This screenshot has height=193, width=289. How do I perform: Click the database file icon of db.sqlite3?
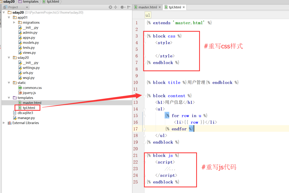tap(15, 113)
